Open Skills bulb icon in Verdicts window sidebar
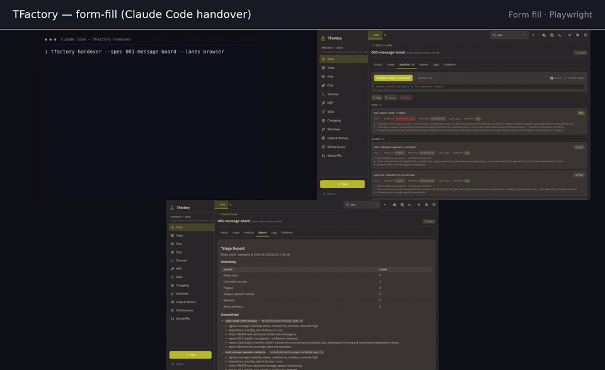 coord(323,112)
